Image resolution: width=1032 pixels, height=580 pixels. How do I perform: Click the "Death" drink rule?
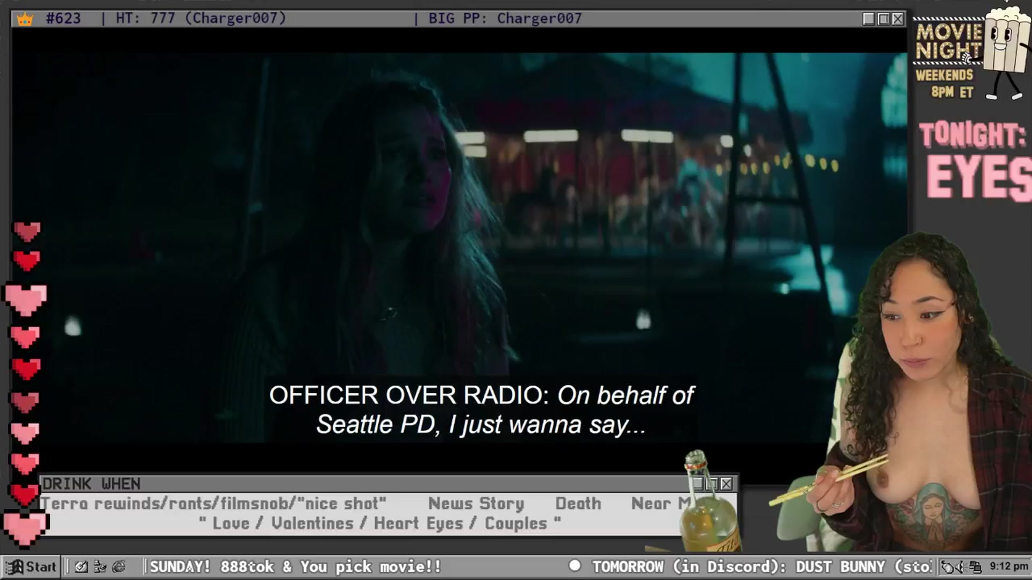[578, 504]
